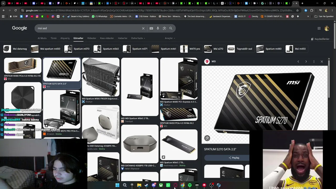Image resolution: width=336 pixels, height=189 pixels.
Task: Search by image with the Lens icon
Action: tap(164, 28)
